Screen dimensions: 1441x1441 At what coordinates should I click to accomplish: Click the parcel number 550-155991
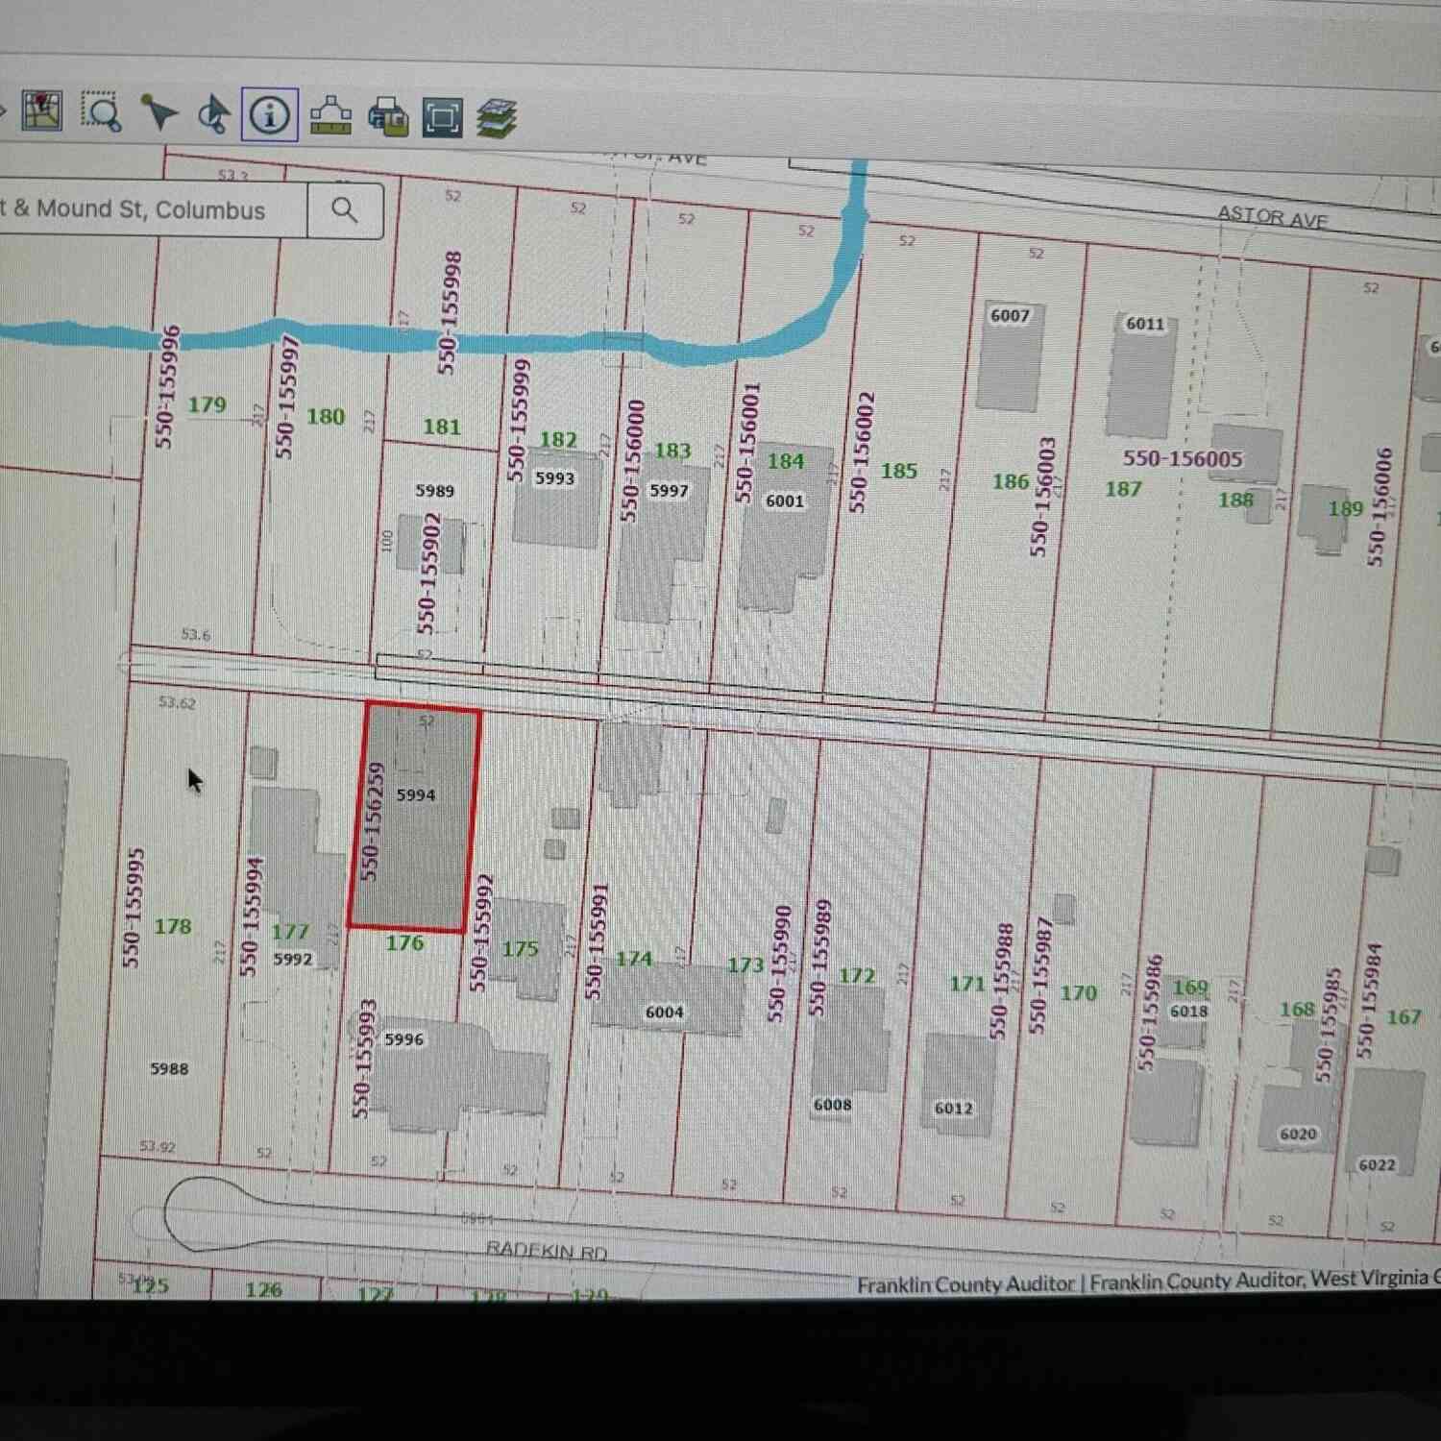pos(597,941)
